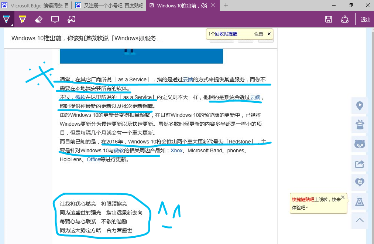
Task: Open the 快捷键贴吧 link in the tooltip
Action: click(x=303, y=200)
